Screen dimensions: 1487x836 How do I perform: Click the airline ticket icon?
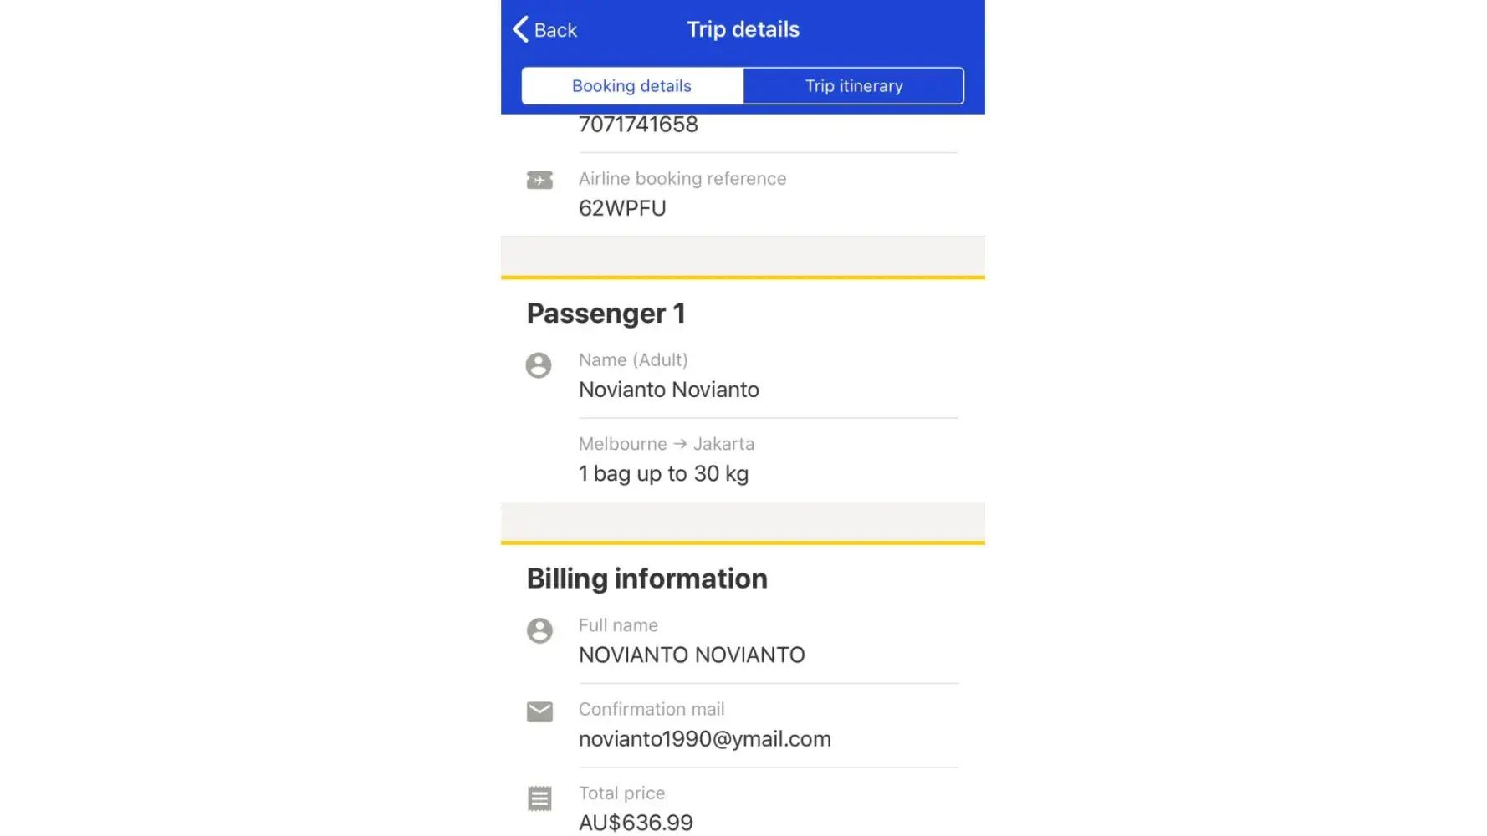tap(539, 180)
